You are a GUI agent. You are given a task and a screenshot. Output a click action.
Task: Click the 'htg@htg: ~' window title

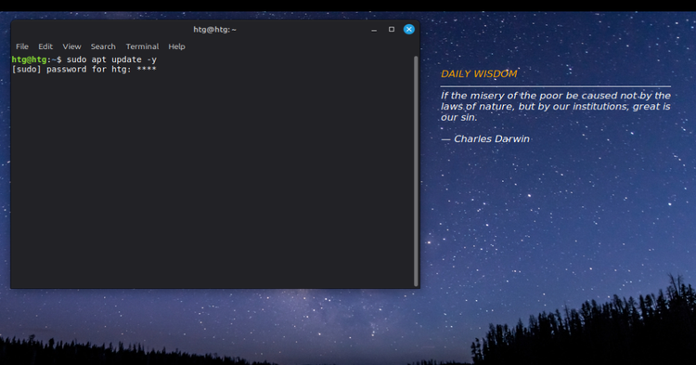click(x=215, y=30)
